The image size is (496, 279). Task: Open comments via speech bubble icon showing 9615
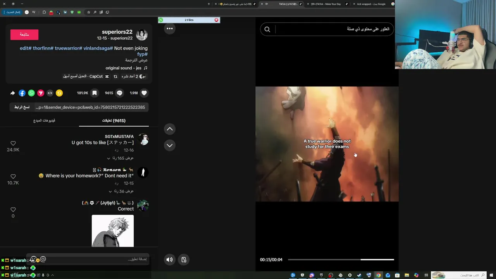[119, 93]
